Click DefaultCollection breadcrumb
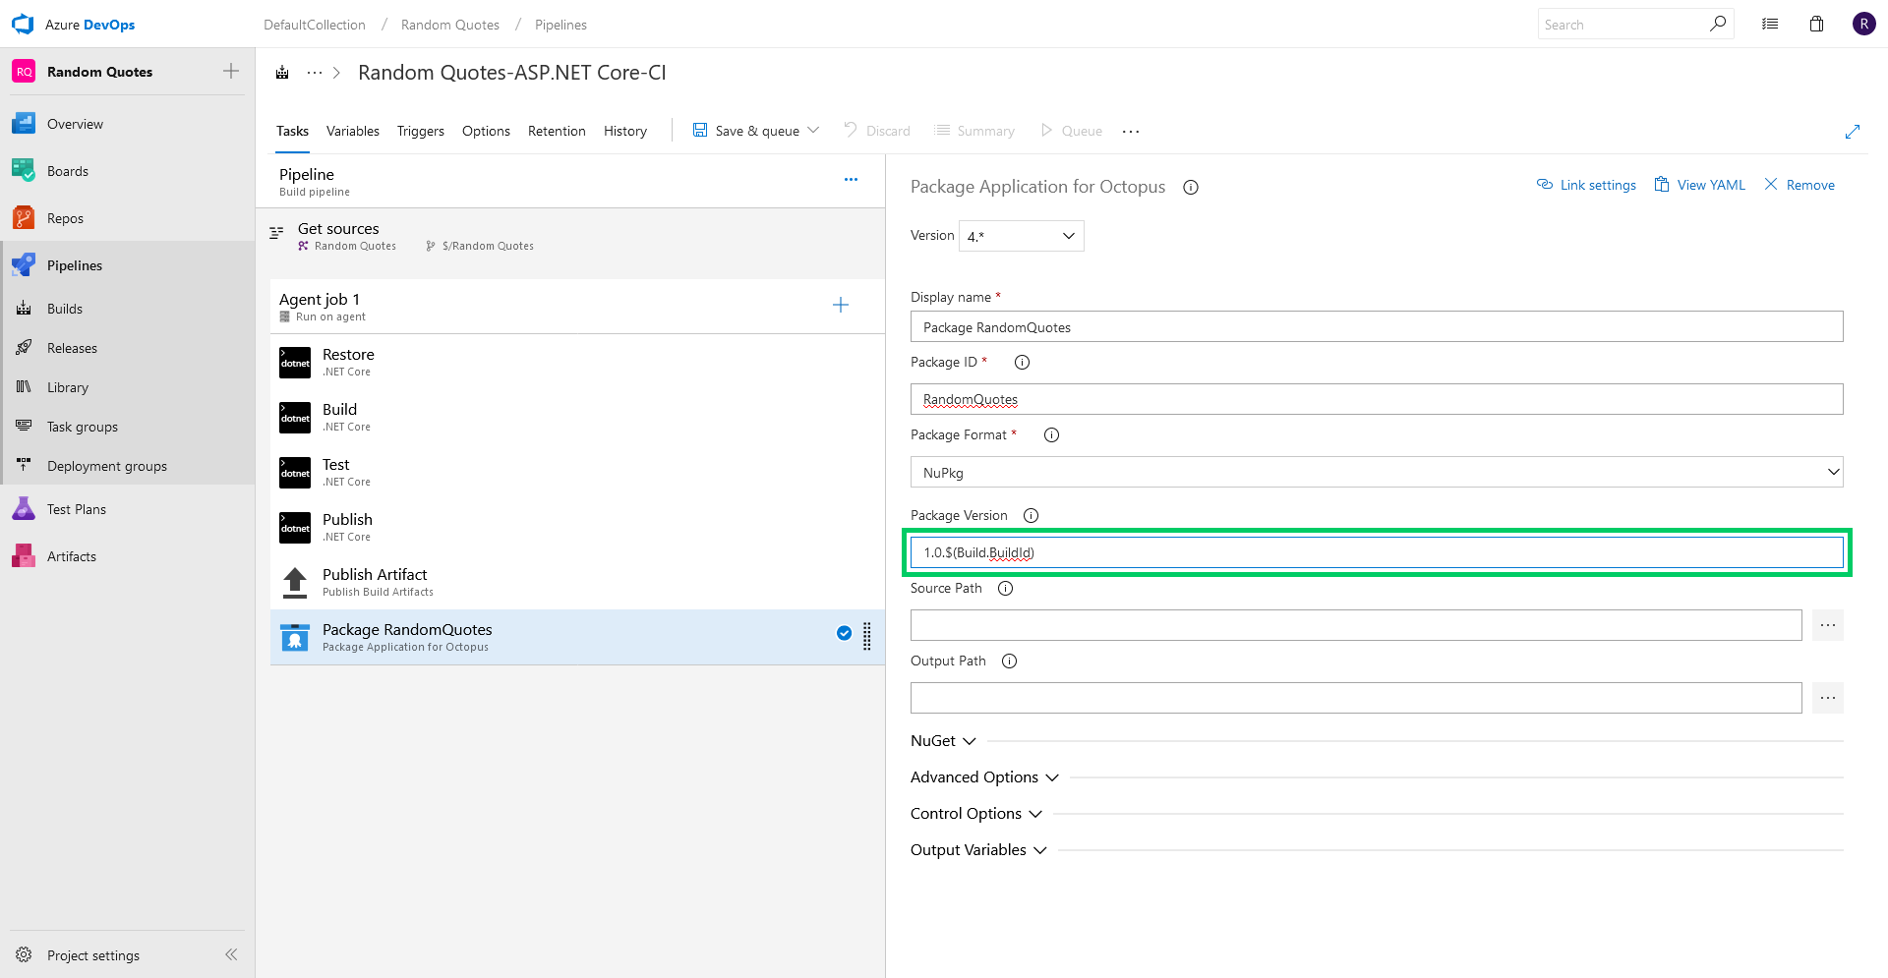The image size is (1888, 978). click(x=315, y=25)
